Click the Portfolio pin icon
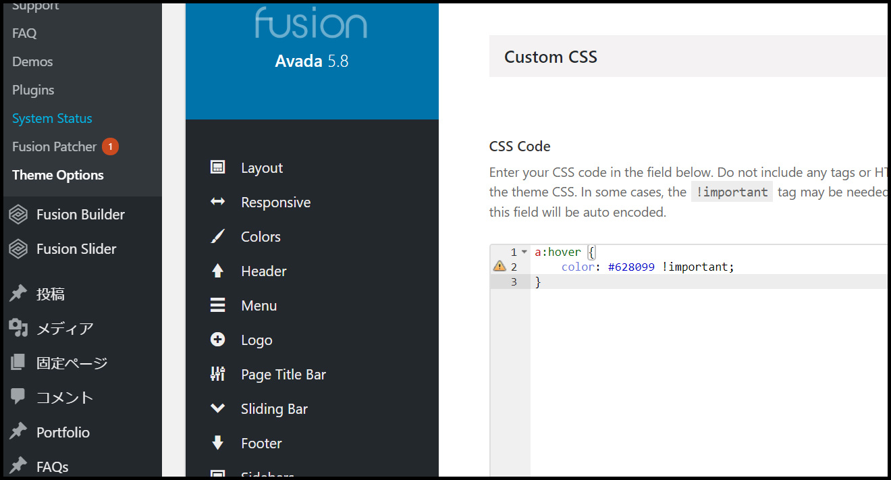The width and height of the screenshot is (891, 480). (18, 431)
